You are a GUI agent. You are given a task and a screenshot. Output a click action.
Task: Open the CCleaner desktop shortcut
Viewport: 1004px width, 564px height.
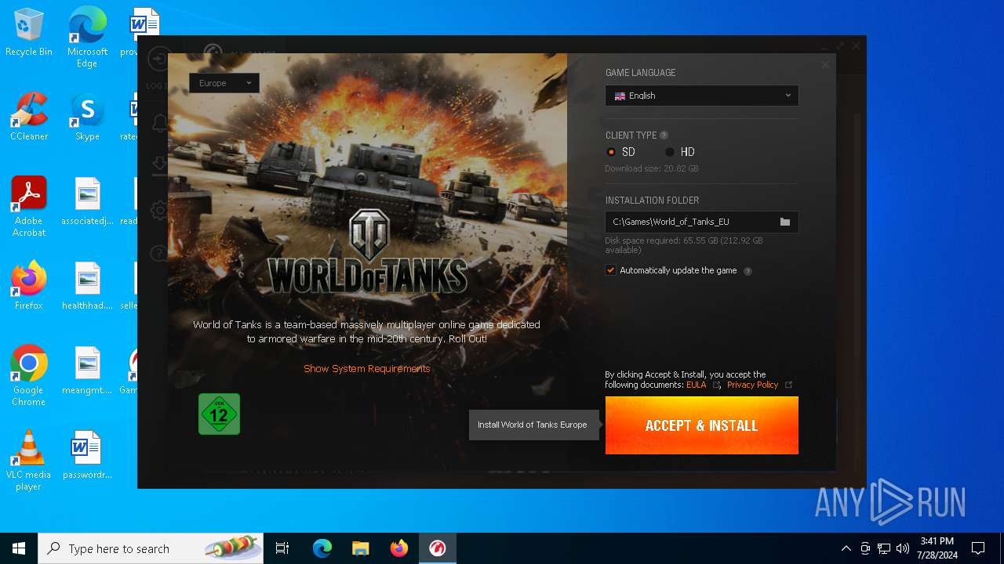[29, 117]
